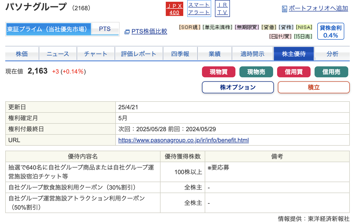Image resolution: width=354 pixels, height=223 pixels.
Task: Click the 単元未満株 badge
Action: point(217,27)
